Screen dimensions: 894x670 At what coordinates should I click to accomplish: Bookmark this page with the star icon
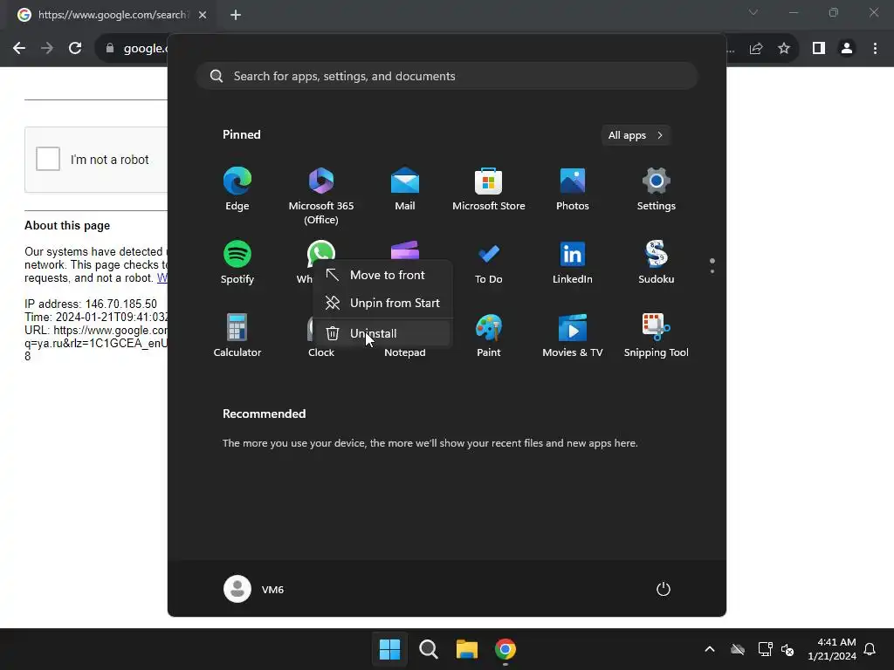click(x=784, y=49)
